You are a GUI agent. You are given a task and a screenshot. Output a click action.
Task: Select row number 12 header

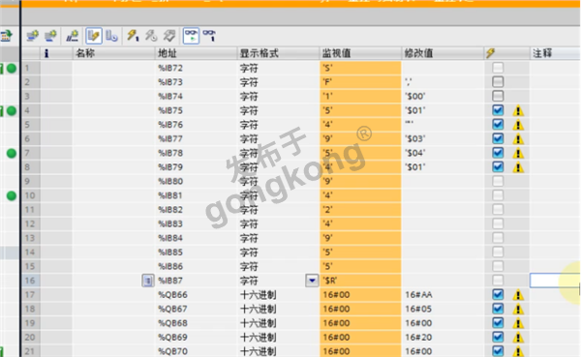[31, 223]
